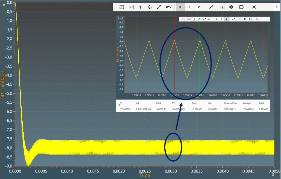Expand the measurement table corner triangle
281x179 pixels.
(x=119, y=104)
